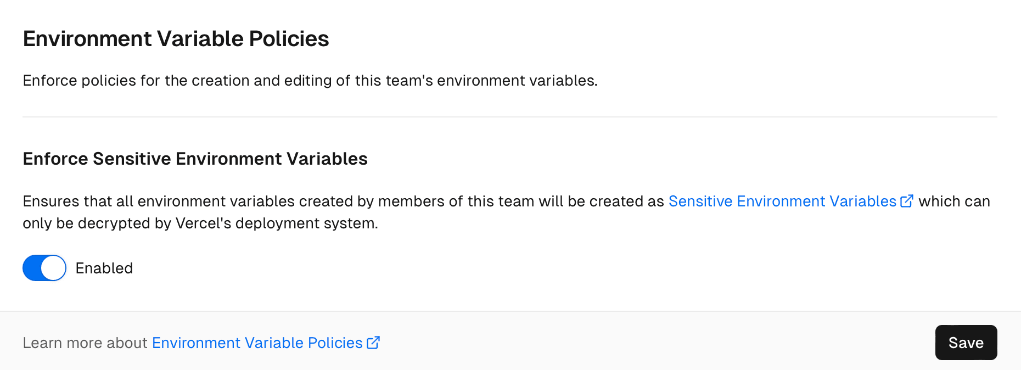Disable the Enforce Sensitive Environment Variables toggle
Screen dimensions: 1021x370
(44, 268)
